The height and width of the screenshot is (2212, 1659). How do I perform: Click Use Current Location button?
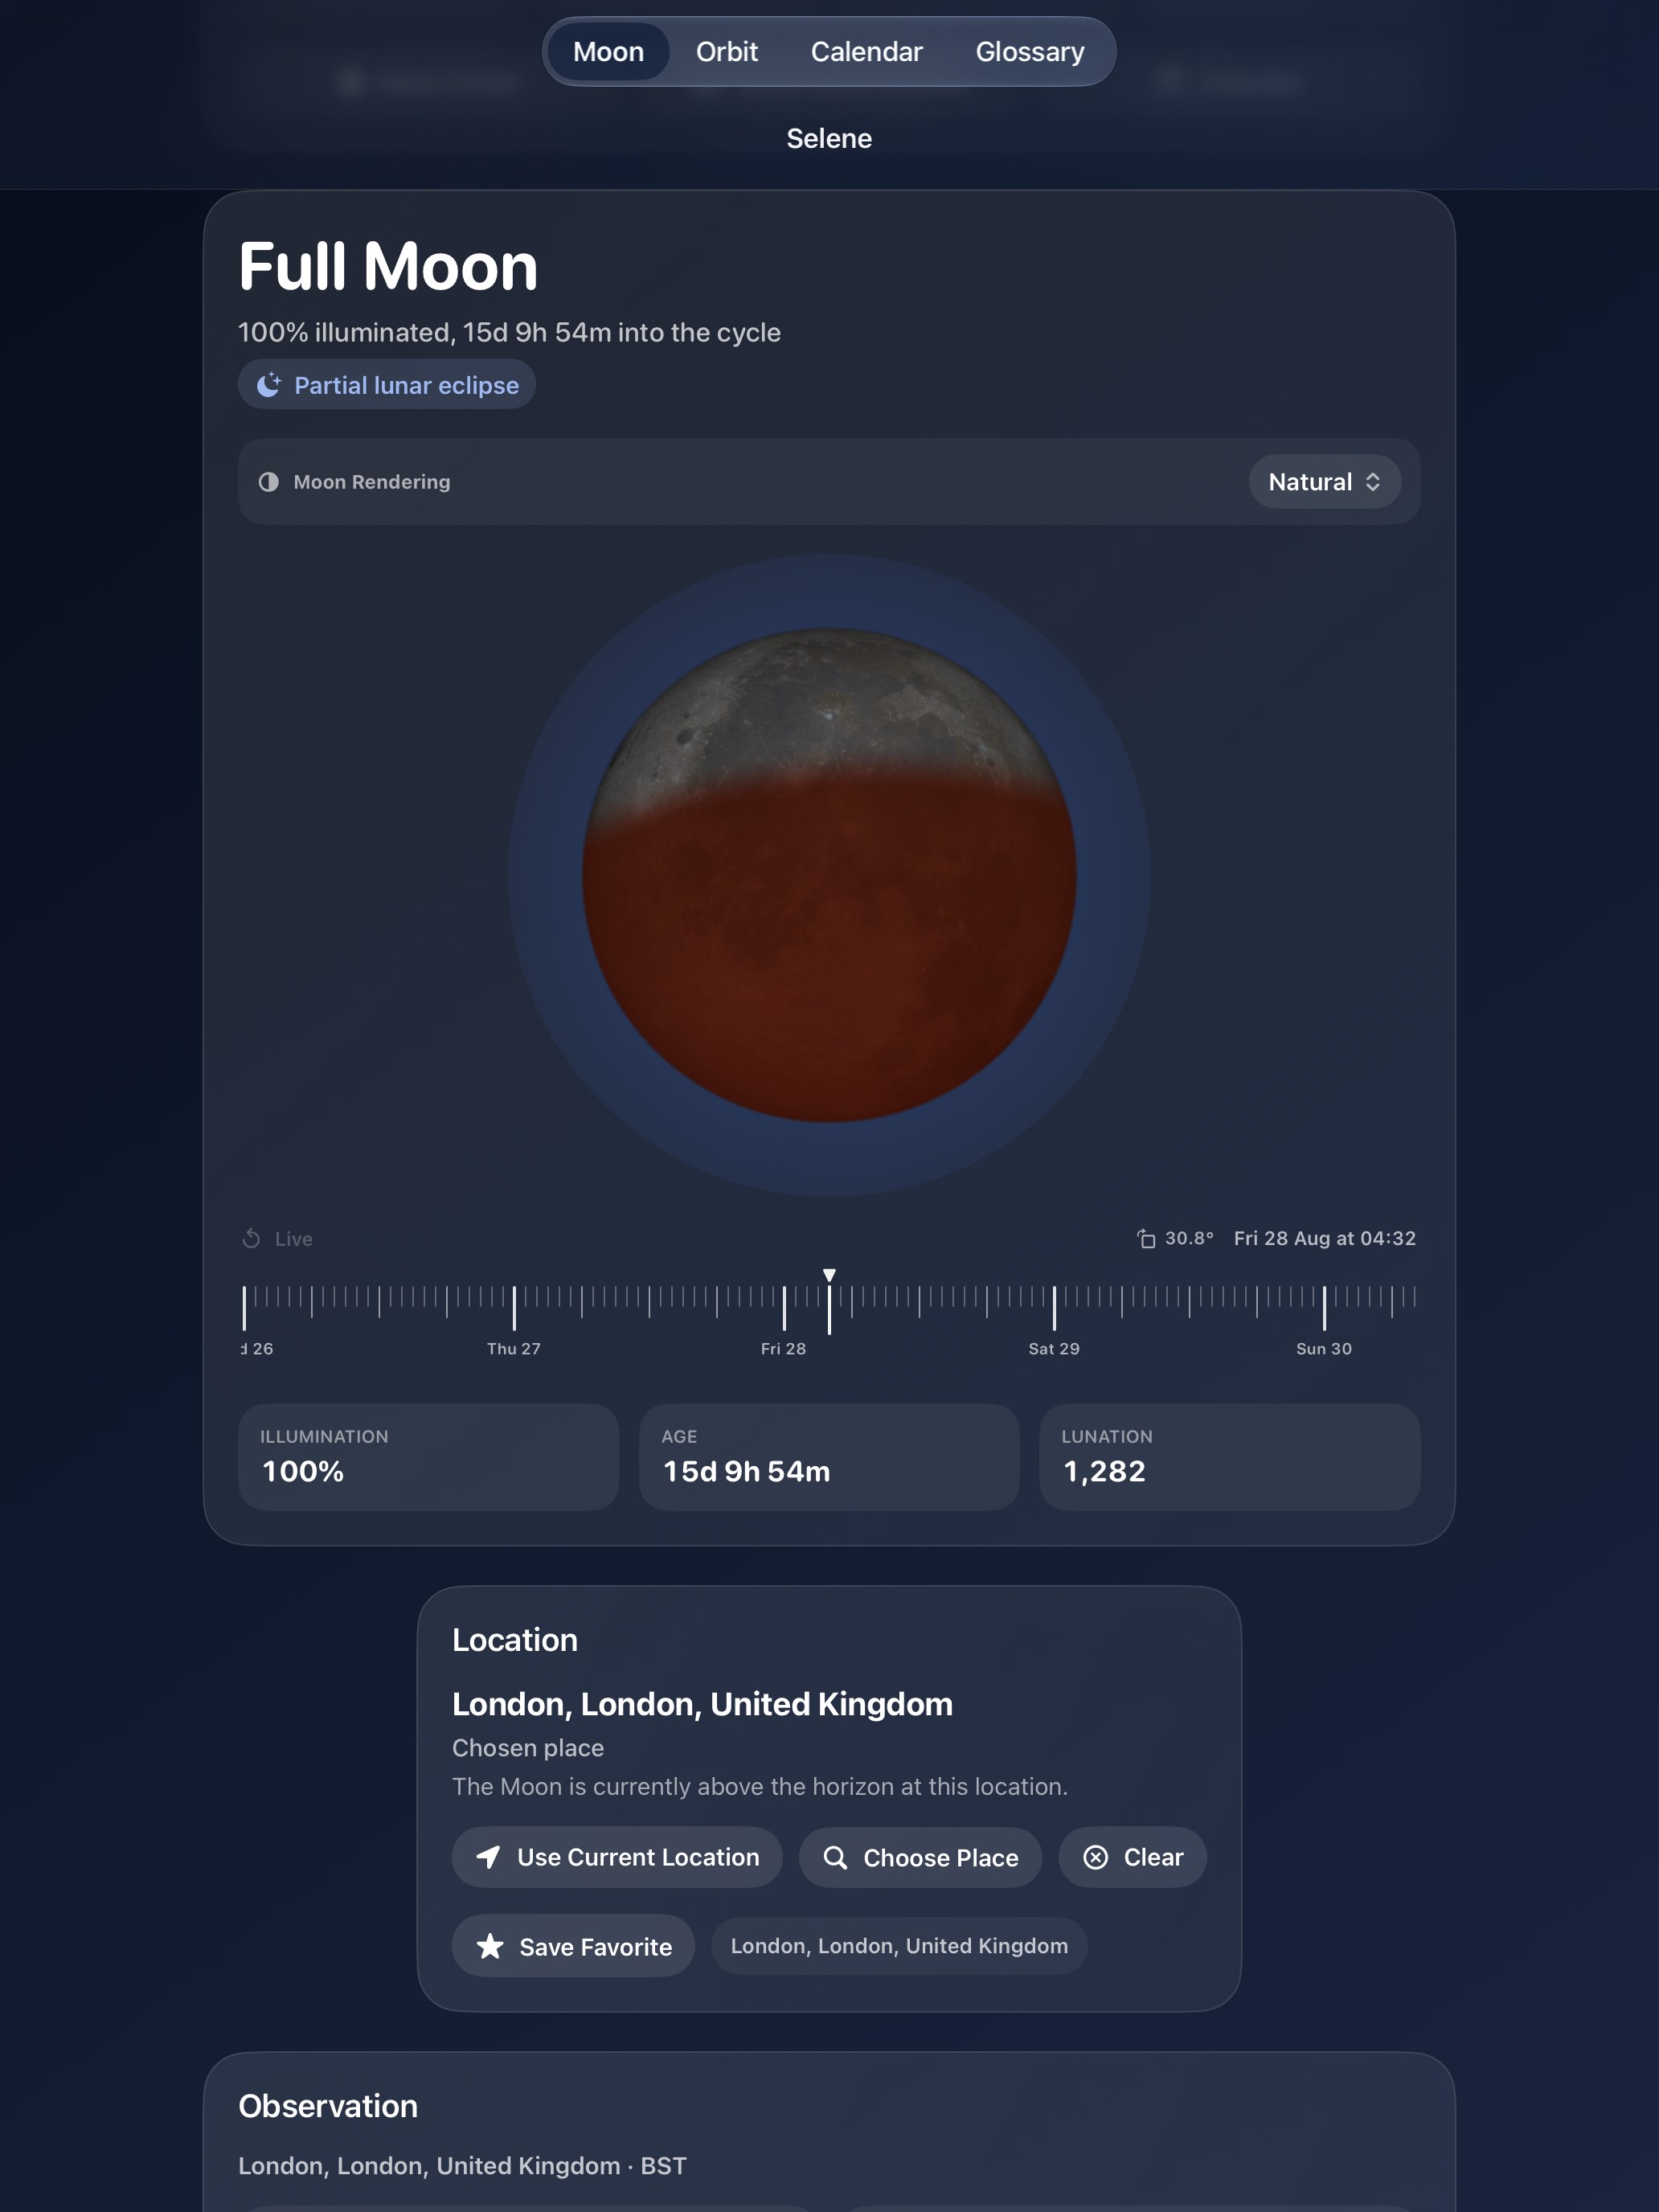(x=617, y=1857)
